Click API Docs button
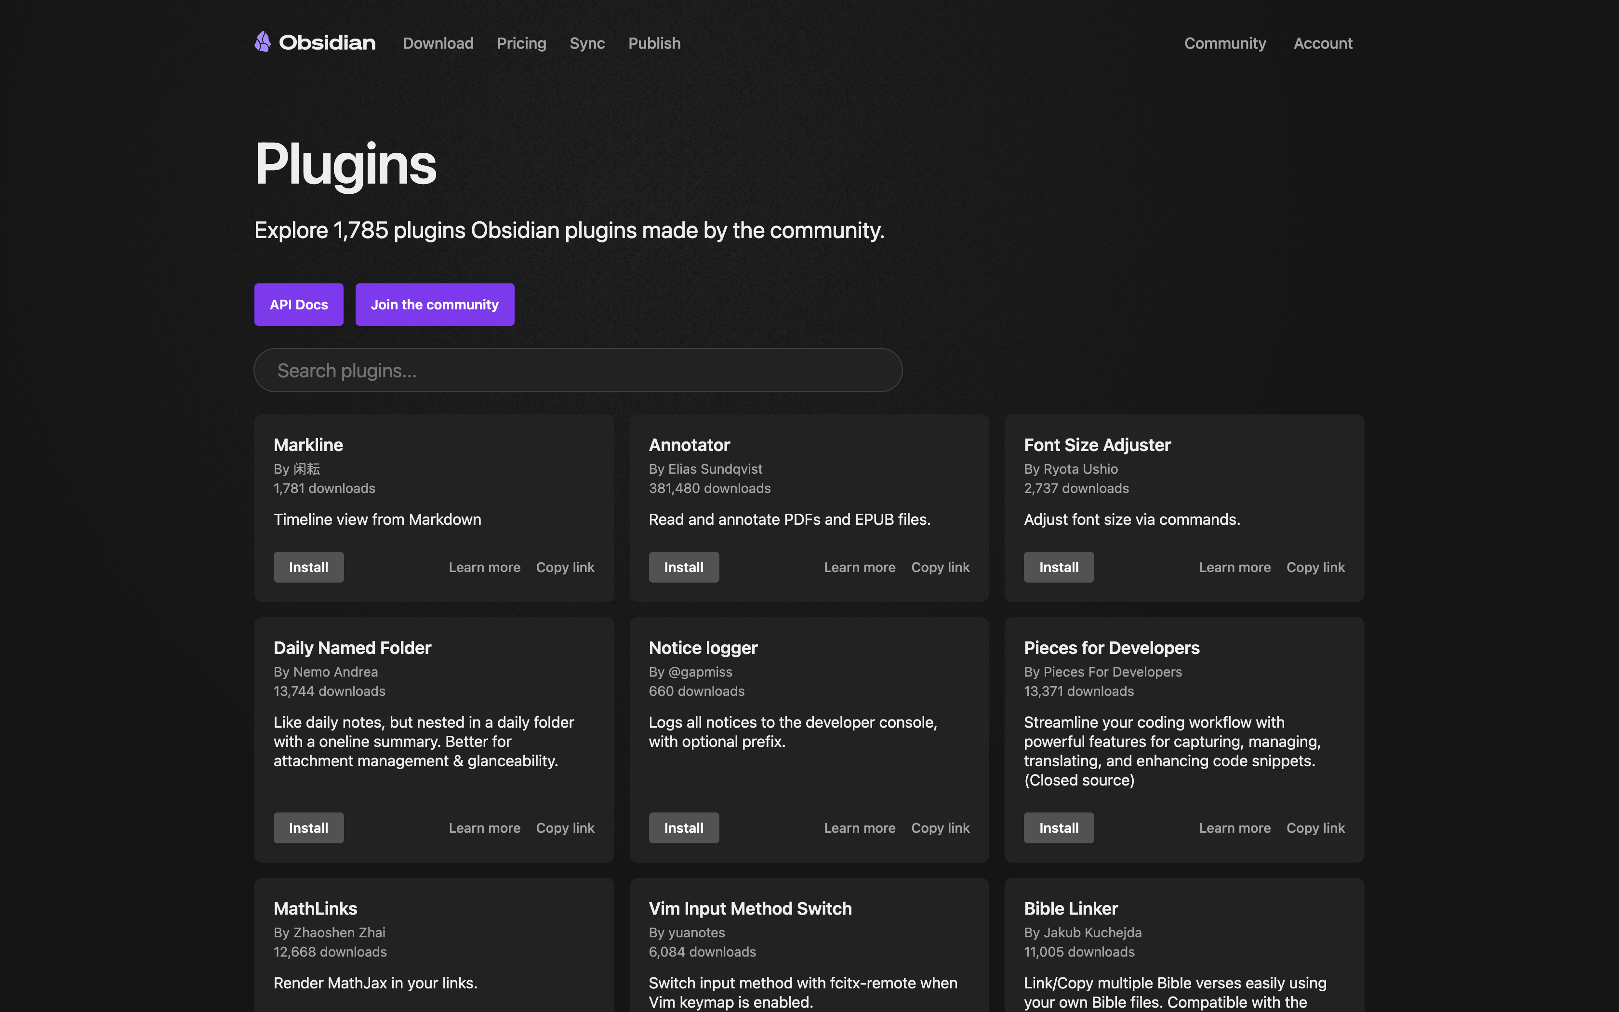 pyautogui.click(x=298, y=303)
